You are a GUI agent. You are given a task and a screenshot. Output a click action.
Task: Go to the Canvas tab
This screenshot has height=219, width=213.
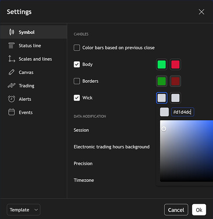click(34, 72)
